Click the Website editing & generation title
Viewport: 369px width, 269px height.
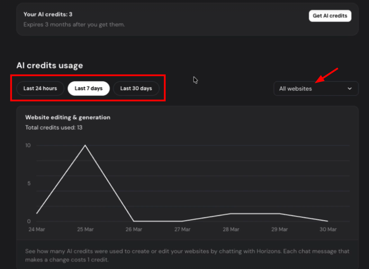[68, 117]
